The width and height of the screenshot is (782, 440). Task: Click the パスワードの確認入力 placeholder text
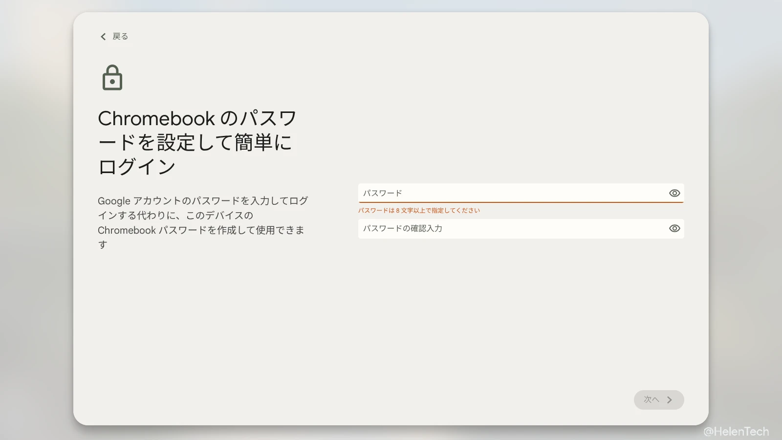point(402,228)
